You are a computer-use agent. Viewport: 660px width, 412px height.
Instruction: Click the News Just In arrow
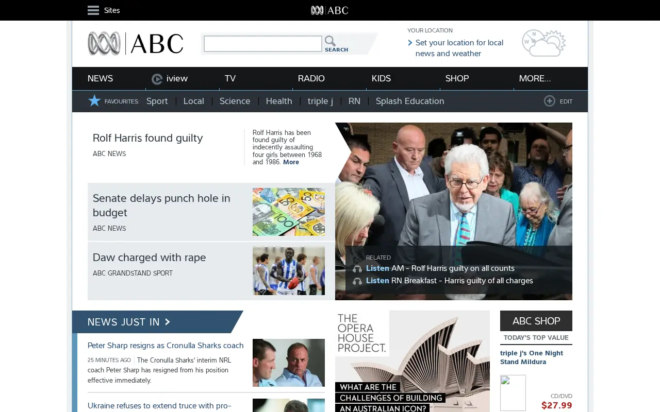(x=167, y=322)
